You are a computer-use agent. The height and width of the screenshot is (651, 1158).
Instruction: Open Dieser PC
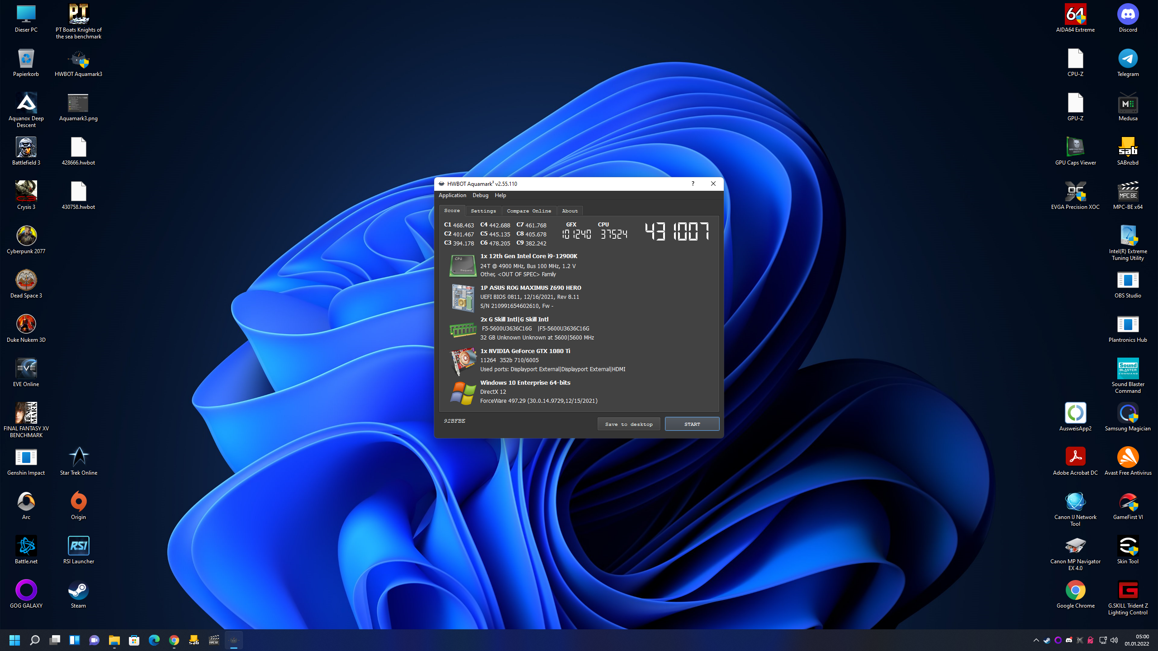point(26,19)
